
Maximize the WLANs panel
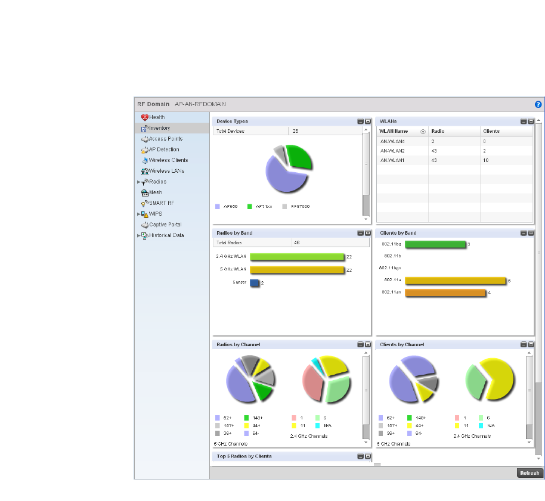coord(531,121)
